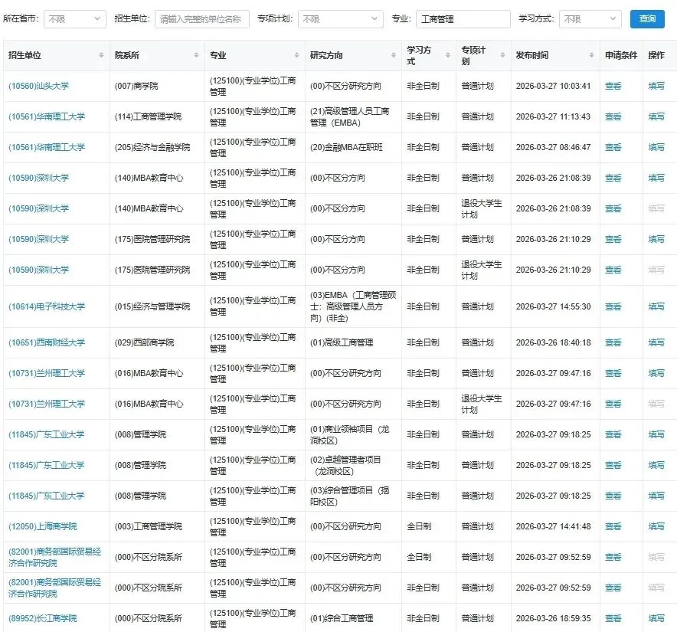Sort by 专业 column arrows
Viewport: 677px width, 632px height.
[x=296, y=55]
